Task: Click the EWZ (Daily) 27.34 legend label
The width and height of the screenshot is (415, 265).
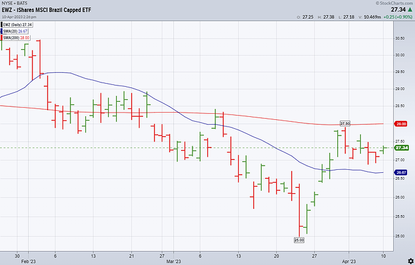Action: click(17, 25)
